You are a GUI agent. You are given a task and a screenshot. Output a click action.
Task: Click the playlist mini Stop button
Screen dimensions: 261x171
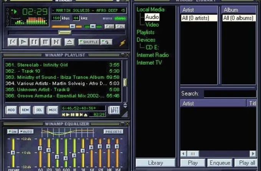tap(77, 115)
